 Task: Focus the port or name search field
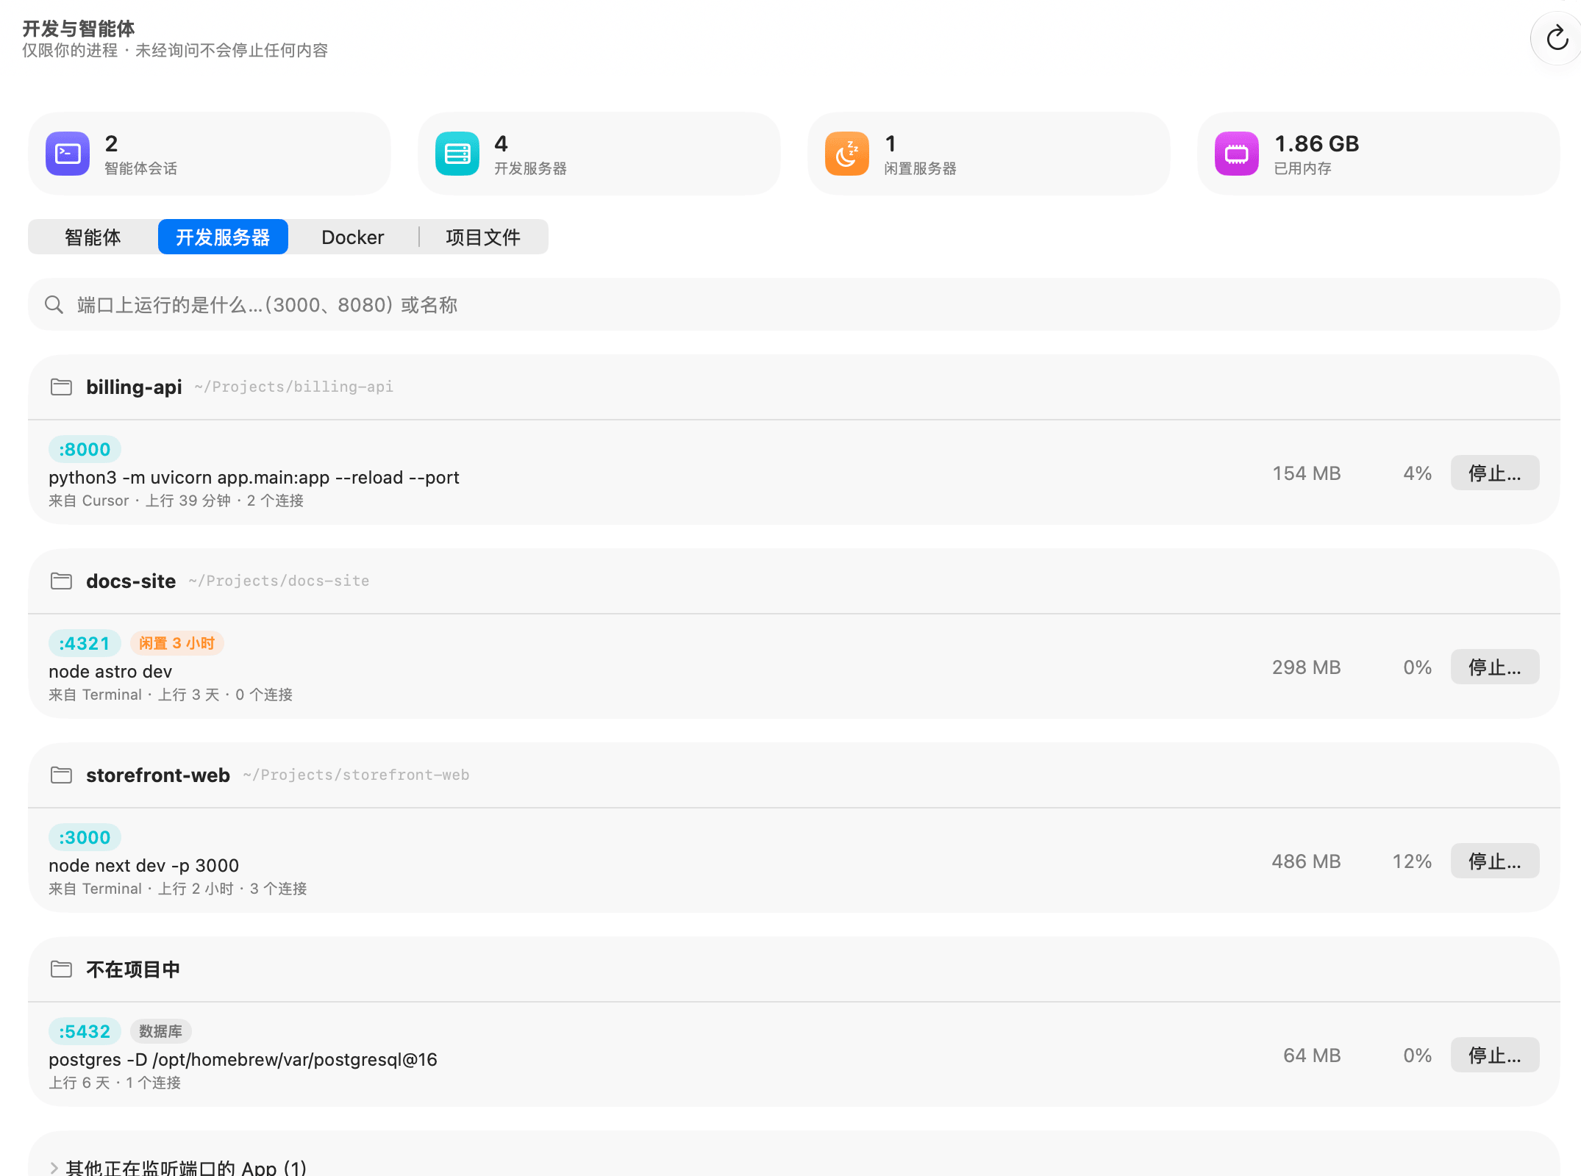pos(794,304)
